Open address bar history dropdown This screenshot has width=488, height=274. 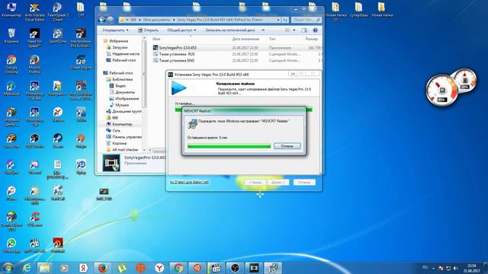point(278,20)
